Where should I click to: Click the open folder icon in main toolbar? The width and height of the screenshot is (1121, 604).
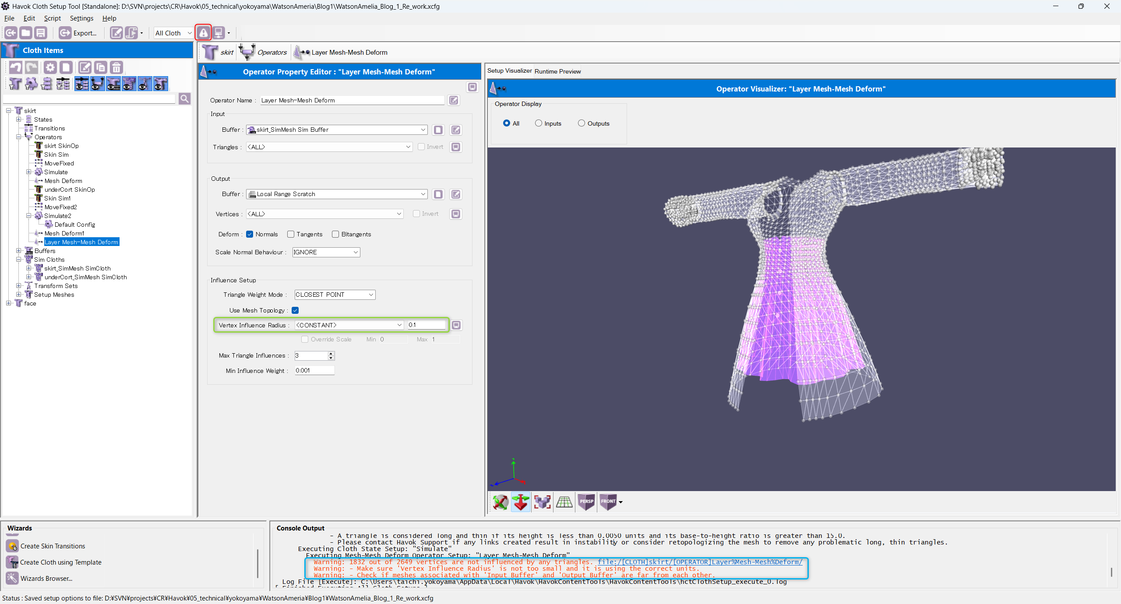pyautogui.click(x=26, y=33)
